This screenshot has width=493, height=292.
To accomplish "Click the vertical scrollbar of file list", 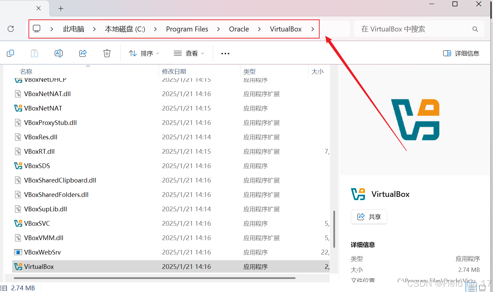I will click(x=334, y=229).
